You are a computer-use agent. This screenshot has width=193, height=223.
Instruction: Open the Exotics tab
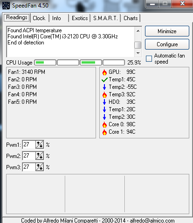80,18
